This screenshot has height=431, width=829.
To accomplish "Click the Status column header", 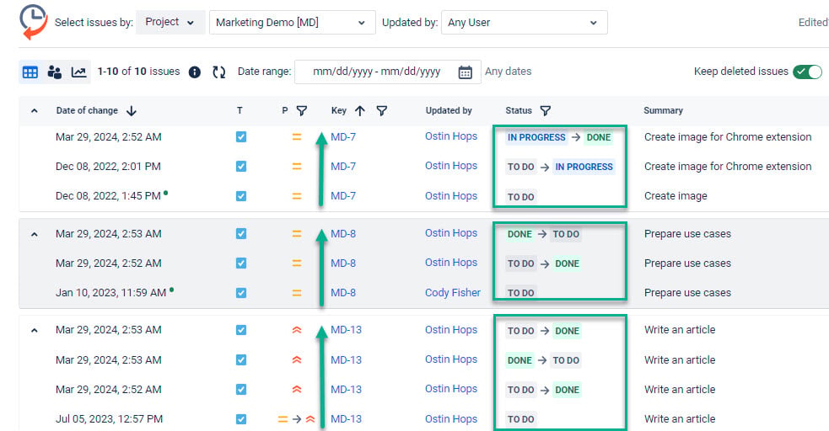I will (519, 111).
